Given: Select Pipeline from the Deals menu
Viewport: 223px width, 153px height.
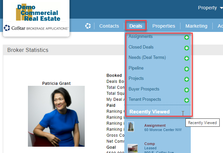Looking at the screenshot, I should pyautogui.click(x=136, y=68).
